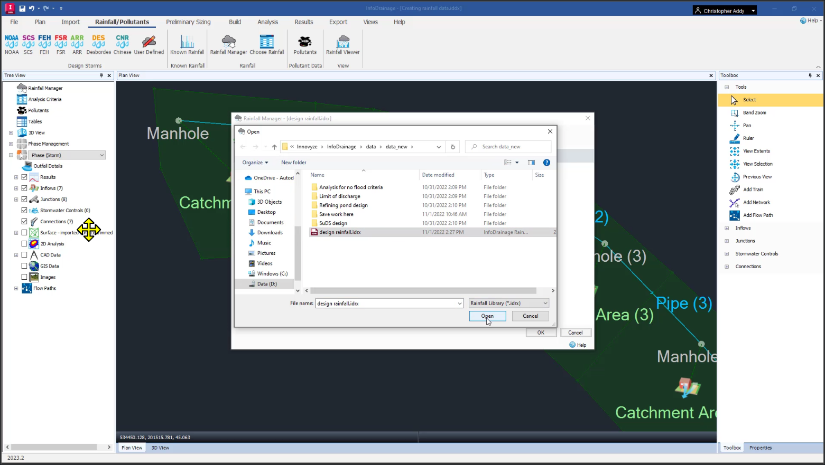Open the Desbordes storm tool
825x465 pixels.
click(99, 45)
